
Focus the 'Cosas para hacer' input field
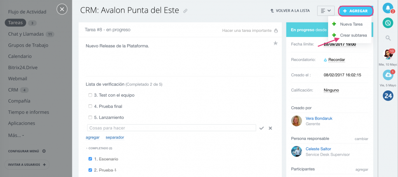[x=171, y=128]
